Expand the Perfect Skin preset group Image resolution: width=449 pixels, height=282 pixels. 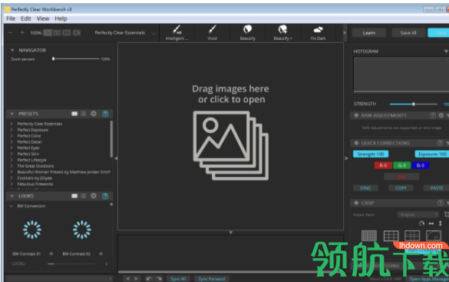coord(12,154)
